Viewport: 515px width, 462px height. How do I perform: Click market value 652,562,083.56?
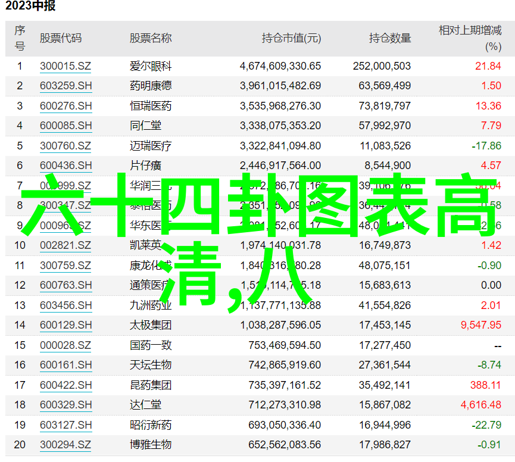point(285,445)
